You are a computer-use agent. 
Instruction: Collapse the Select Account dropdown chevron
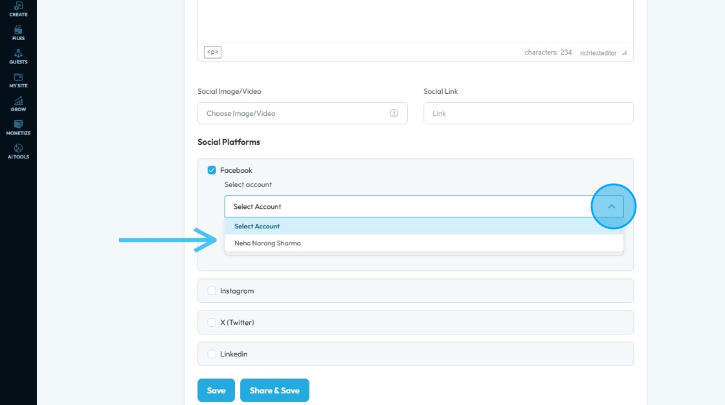[611, 206]
